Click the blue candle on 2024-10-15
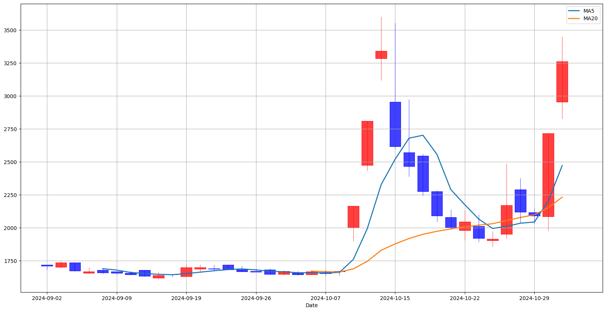Image resolution: width=606 pixels, height=312 pixels. [x=395, y=124]
